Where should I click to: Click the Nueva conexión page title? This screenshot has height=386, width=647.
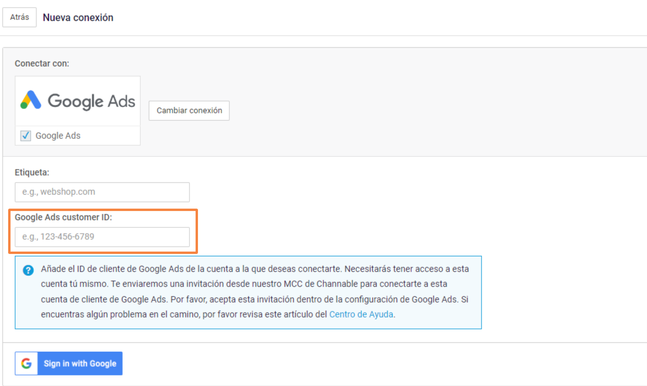click(x=78, y=17)
